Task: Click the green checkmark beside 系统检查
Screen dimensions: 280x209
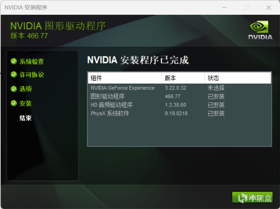Action: tap(14, 61)
